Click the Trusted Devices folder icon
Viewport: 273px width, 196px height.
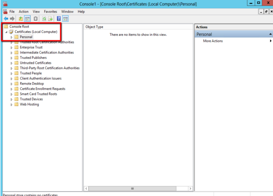(16, 99)
